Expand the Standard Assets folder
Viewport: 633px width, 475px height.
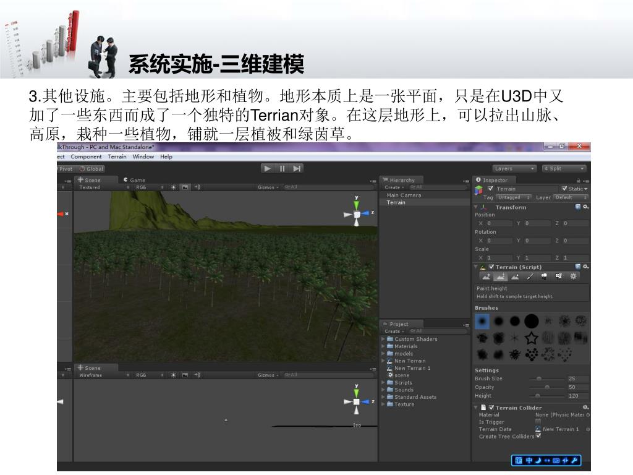click(383, 397)
